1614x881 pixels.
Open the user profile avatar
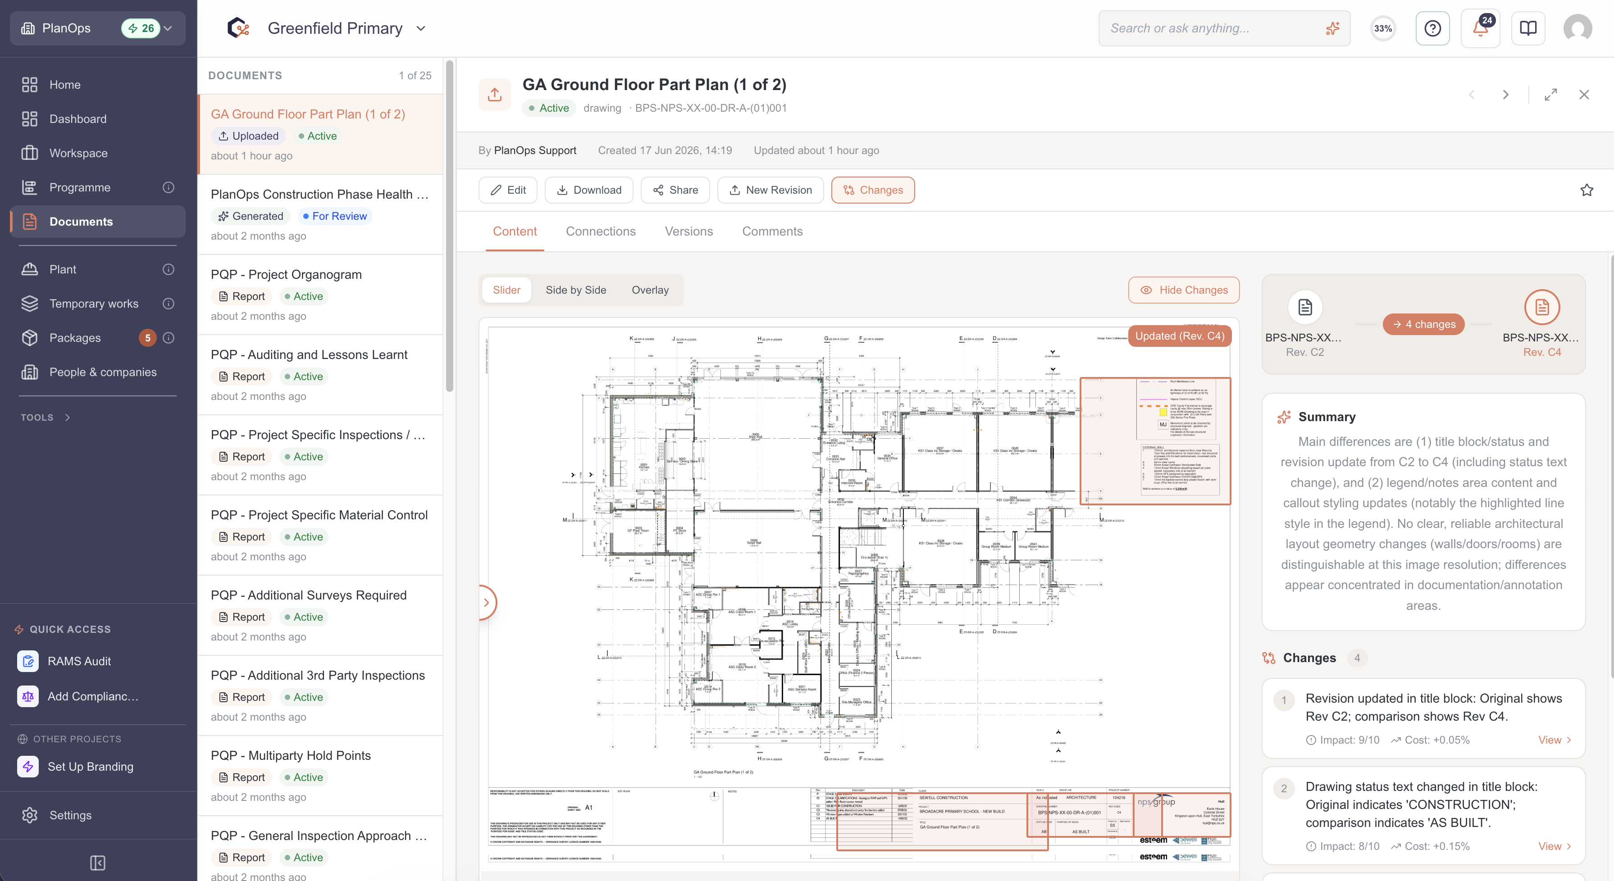[1578, 28]
